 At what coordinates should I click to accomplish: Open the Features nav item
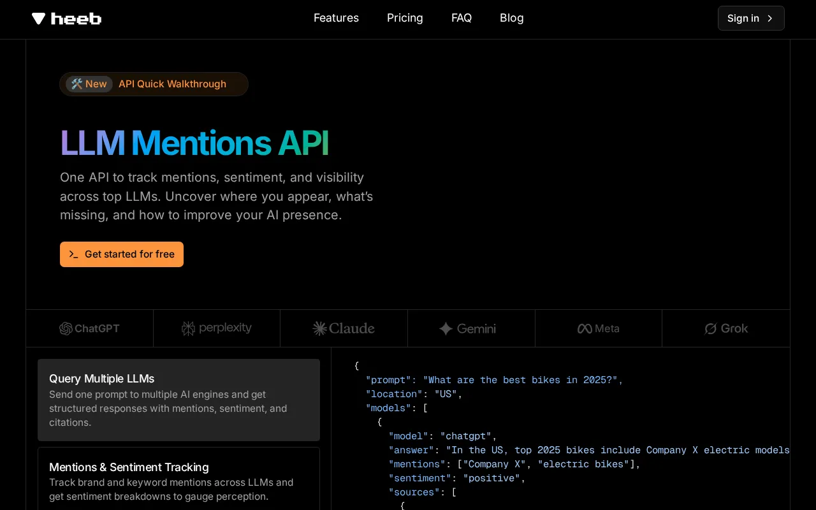[336, 18]
